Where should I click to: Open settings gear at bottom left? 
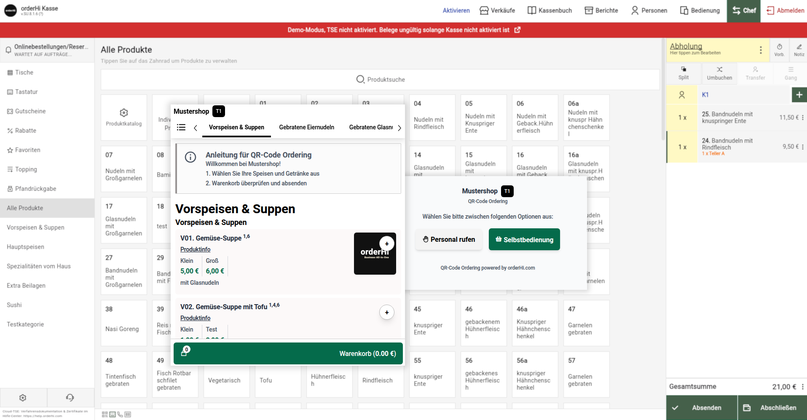tap(23, 398)
